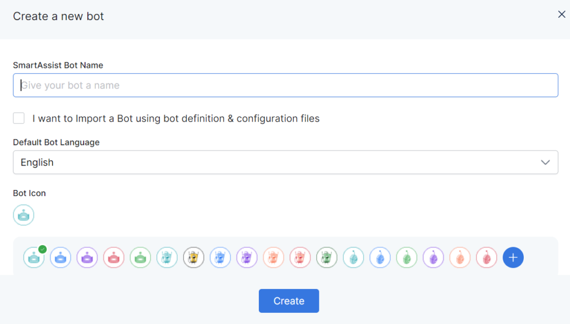Pick the orange robot bot icon
This screenshot has width=570, height=324.
point(273,257)
